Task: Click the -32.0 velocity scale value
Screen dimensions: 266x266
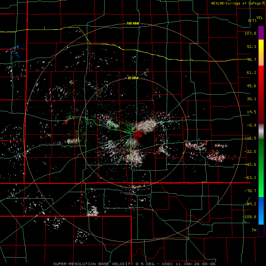Action: coord(250,152)
